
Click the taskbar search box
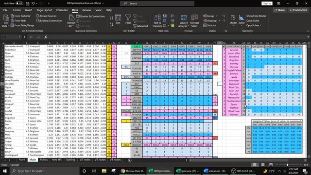pos(45,171)
